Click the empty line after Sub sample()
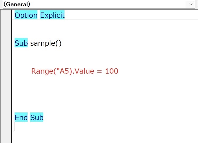The height and width of the screenshot is (143, 198). pyautogui.click(x=105, y=57)
